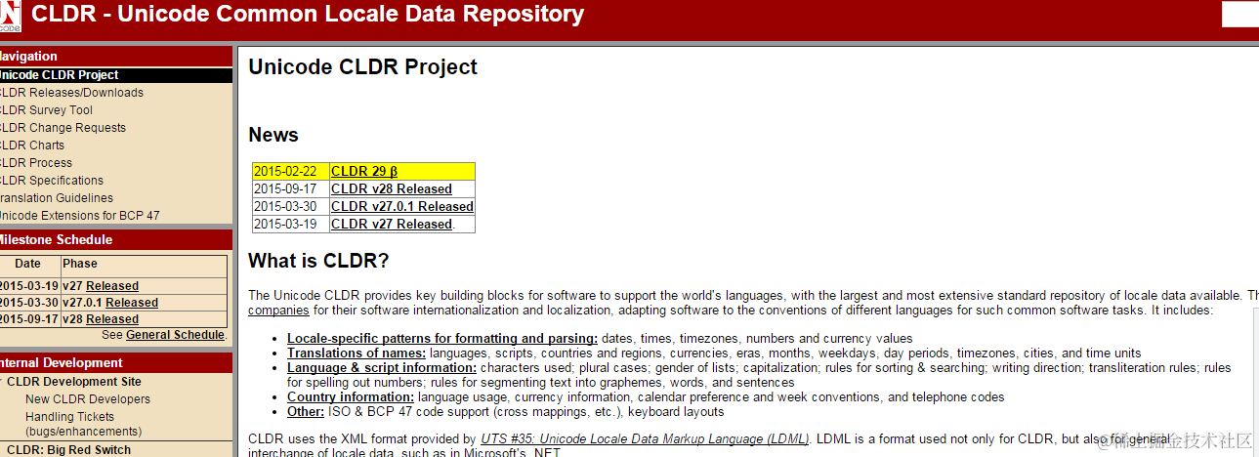Image resolution: width=1259 pixels, height=457 pixels.
Task: Open CLDR Charts navigation link
Action: tap(31, 145)
